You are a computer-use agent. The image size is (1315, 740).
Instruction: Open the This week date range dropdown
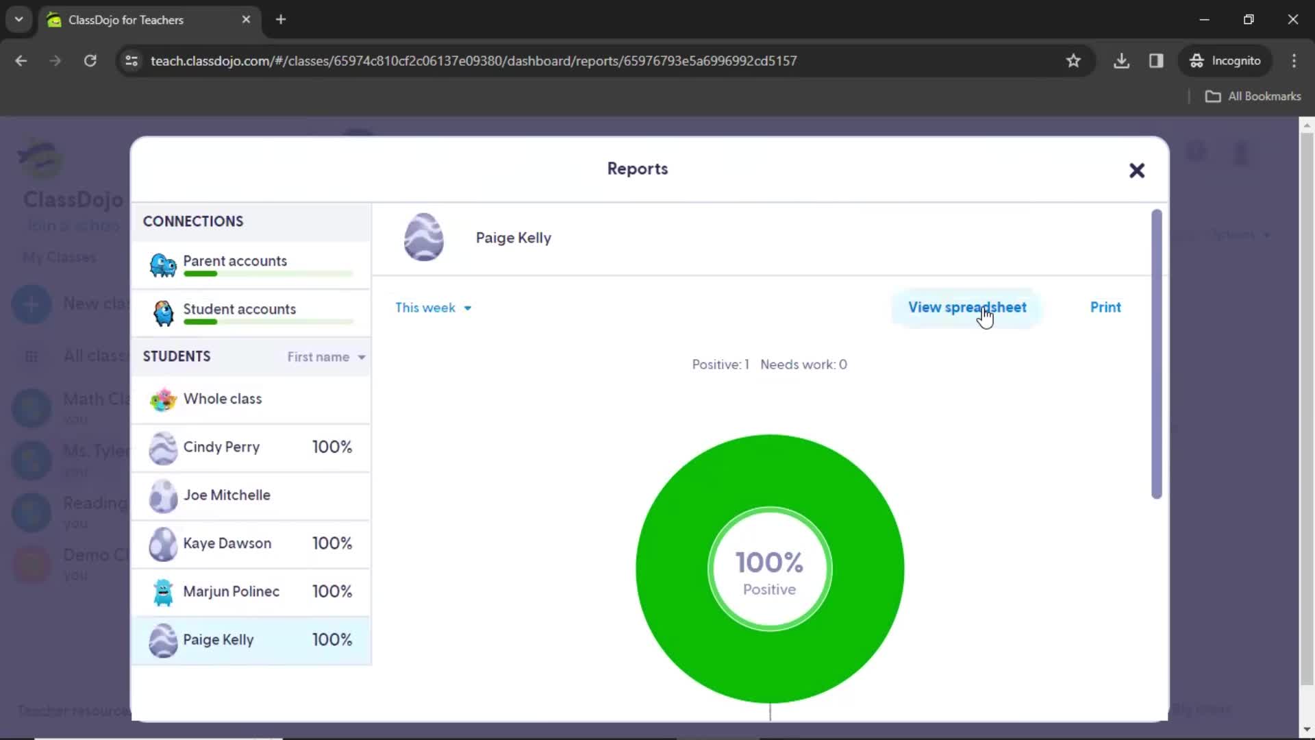tap(434, 308)
